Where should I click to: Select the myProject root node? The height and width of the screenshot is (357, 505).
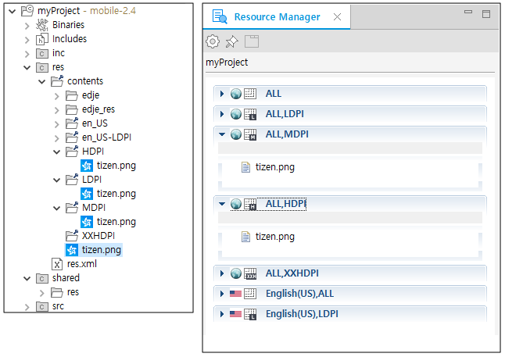[59, 11]
